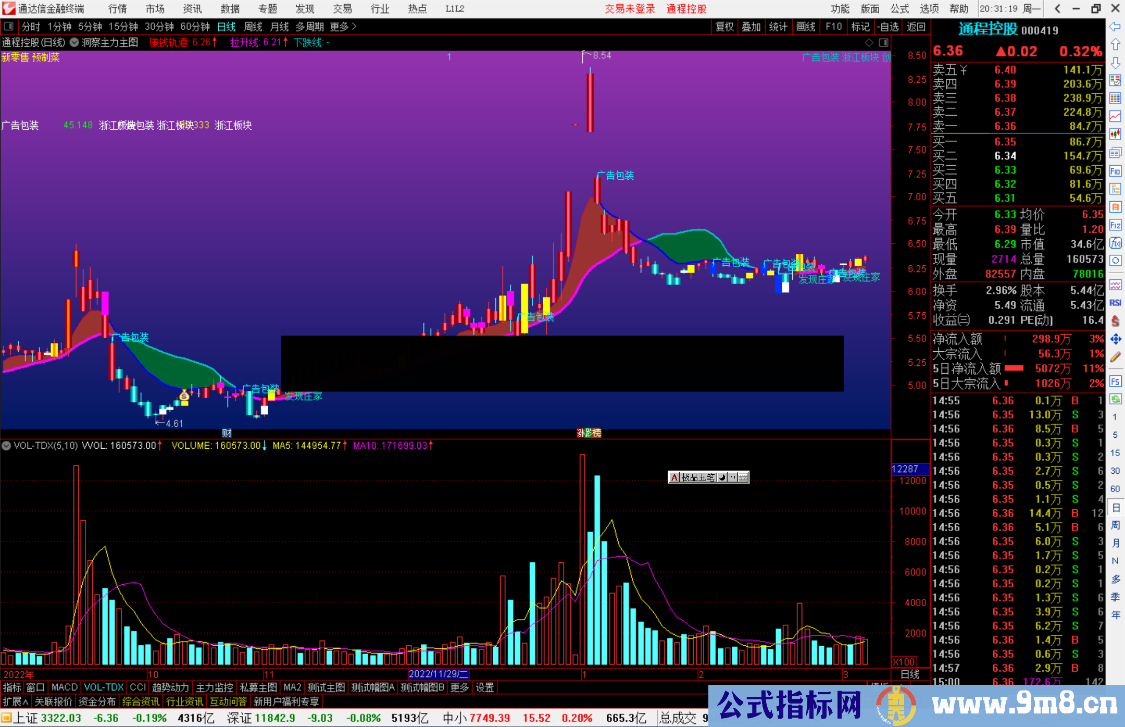Open the stacked windows icon in the sidebar

1115,153
